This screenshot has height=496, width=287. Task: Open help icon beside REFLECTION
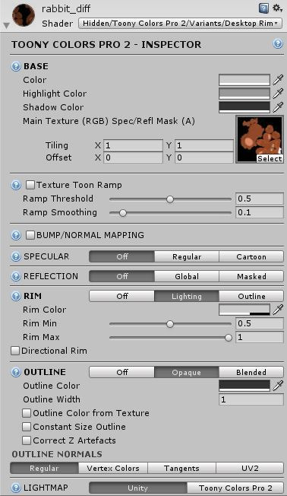click(x=16, y=276)
